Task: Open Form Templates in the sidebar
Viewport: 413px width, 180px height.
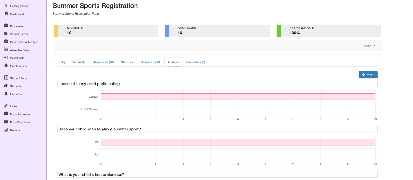Action: [20, 122]
